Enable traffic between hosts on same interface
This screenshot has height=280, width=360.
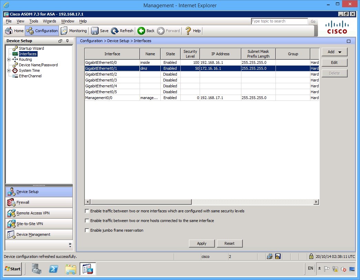tap(87, 221)
